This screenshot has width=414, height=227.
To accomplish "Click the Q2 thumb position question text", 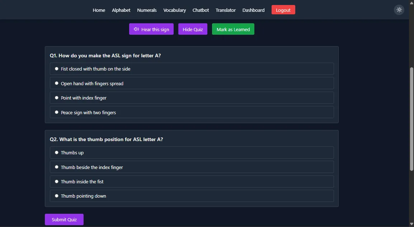I will coord(107,139).
